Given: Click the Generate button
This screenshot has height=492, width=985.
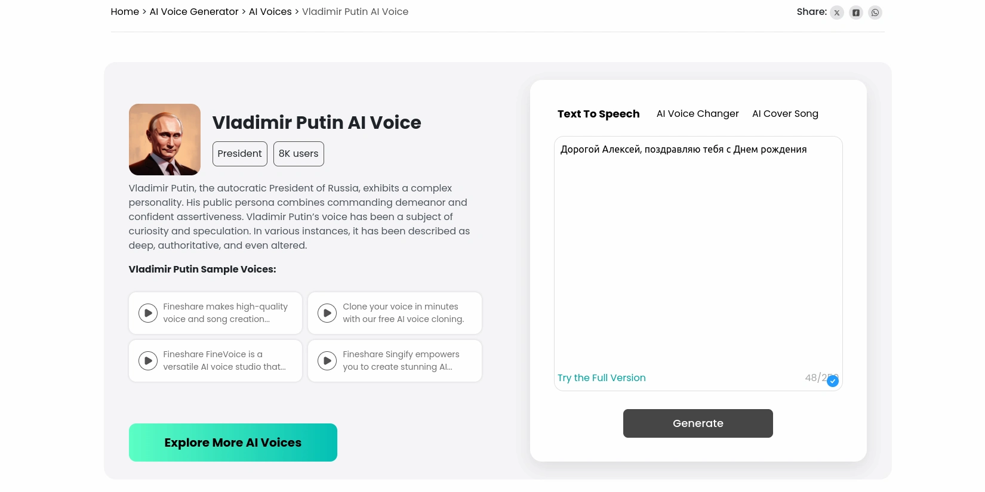Looking at the screenshot, I should point(698,423).
